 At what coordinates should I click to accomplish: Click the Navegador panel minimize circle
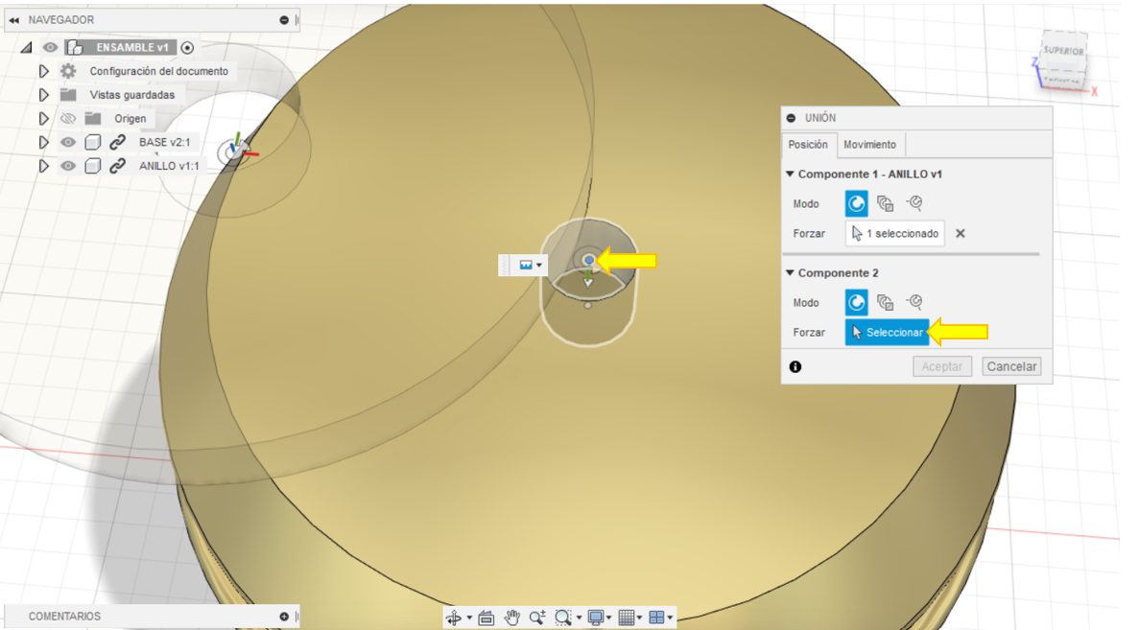(x=284, y=20)
